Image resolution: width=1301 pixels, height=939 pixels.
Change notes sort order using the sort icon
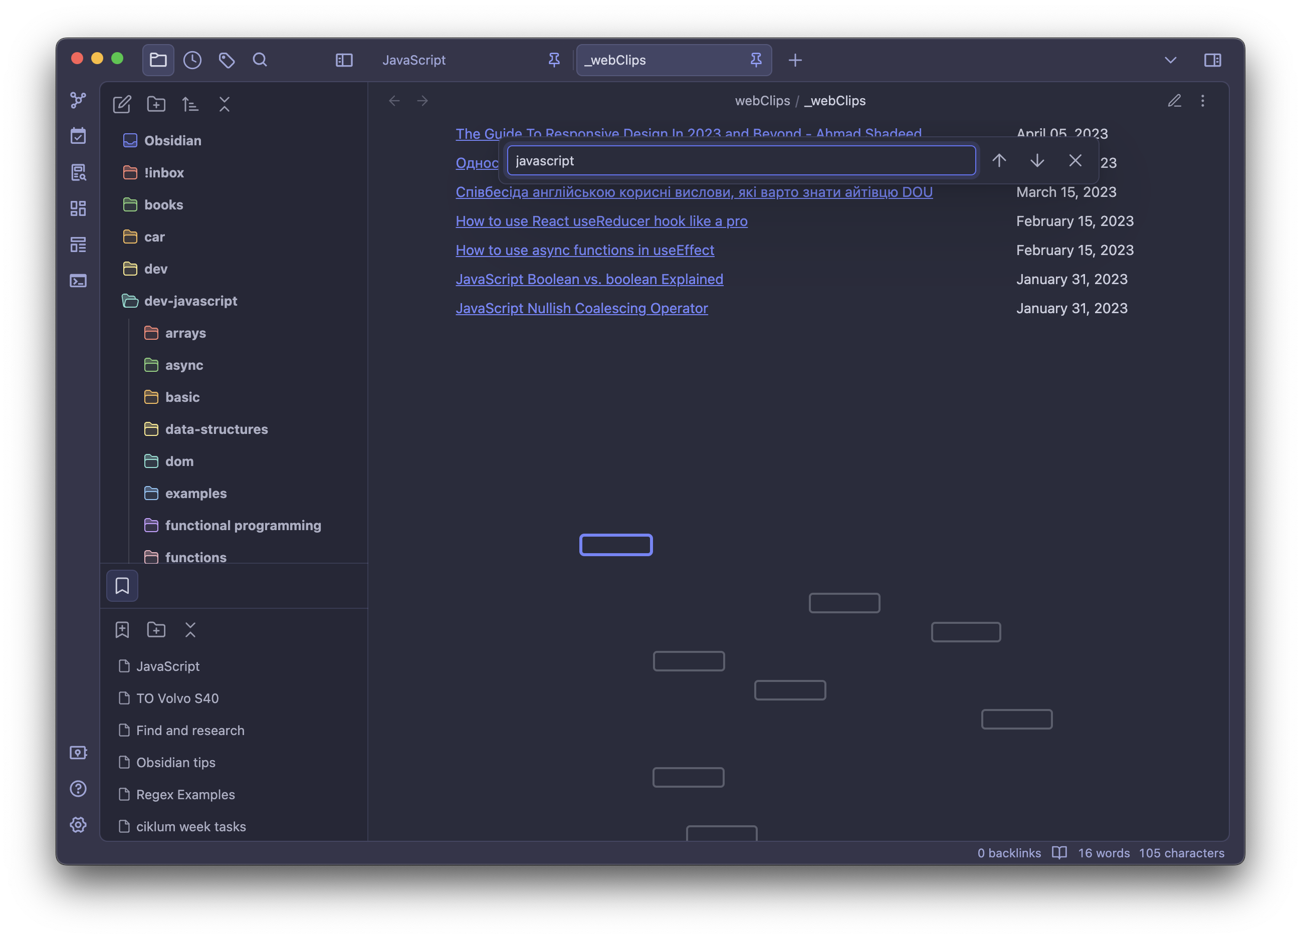click(x=190, y=104)
